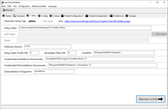Open the Bekannte Installer menu
This screenshot has height=109, width=168.
pos(39,6)
